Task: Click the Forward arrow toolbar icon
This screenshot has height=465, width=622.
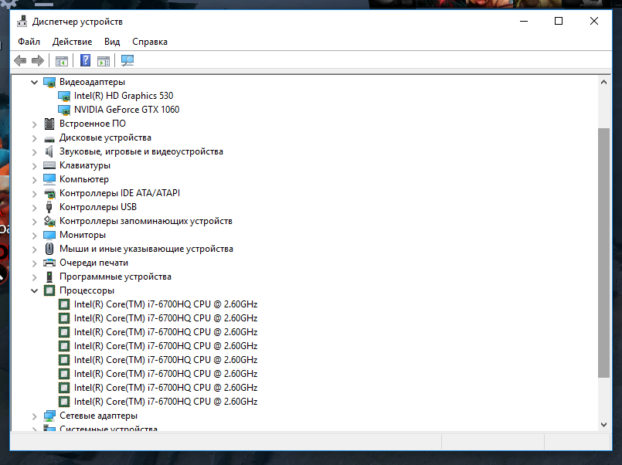Action: 37,61
